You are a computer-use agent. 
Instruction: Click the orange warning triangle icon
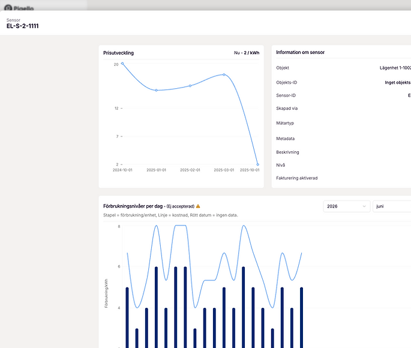tap(198, 206)
